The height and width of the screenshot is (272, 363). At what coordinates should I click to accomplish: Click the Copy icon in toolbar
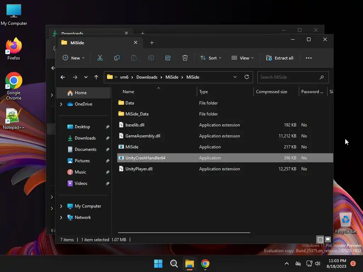[x=117, y=58]
